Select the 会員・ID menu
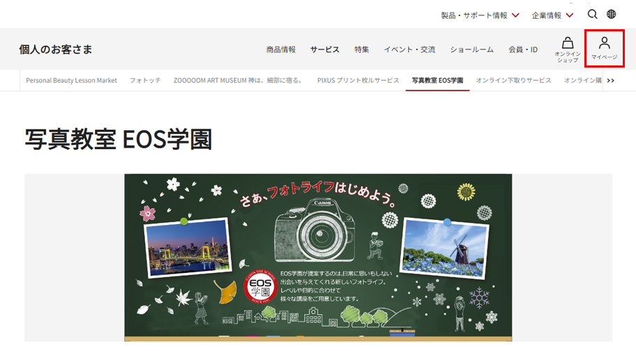Image resolution: width=636 pixels, height=351 pixels. tap(523, 49)
